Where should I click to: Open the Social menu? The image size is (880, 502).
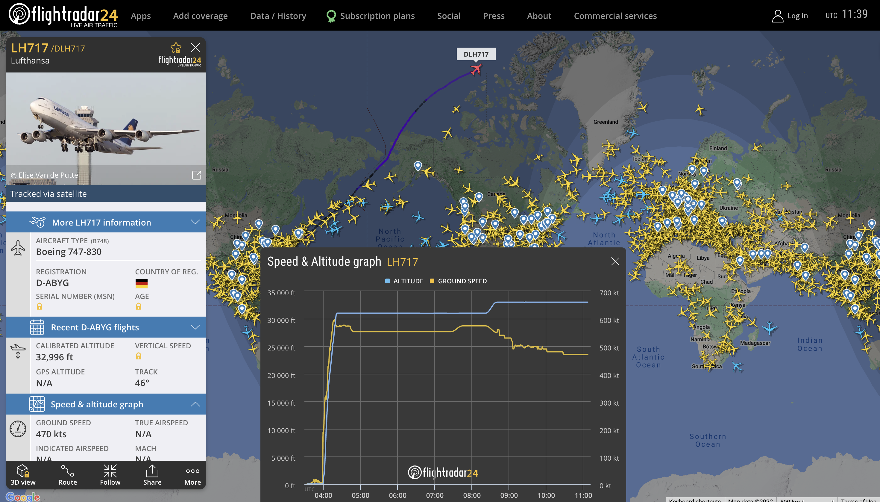point(449,16)
